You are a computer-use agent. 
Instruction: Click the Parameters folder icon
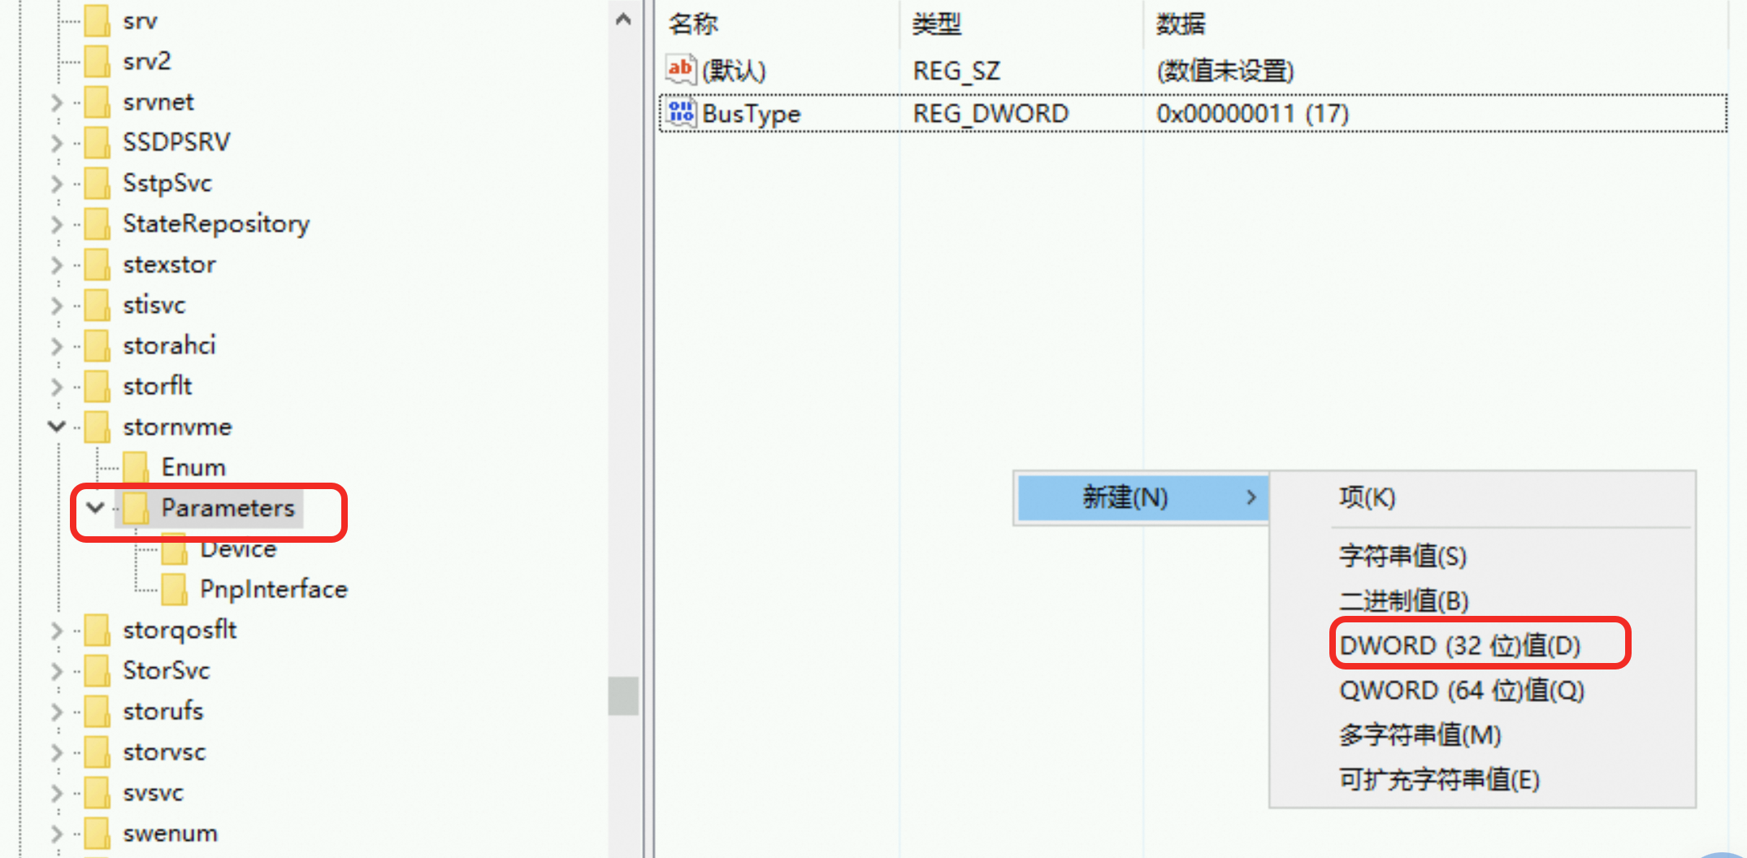coord(136,508)
